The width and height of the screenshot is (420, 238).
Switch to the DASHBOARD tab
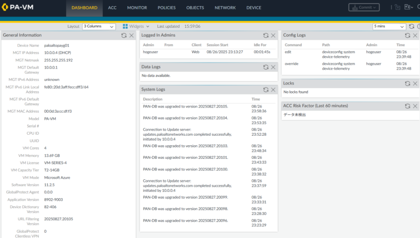pyautogui.click(x=85, y=8)
